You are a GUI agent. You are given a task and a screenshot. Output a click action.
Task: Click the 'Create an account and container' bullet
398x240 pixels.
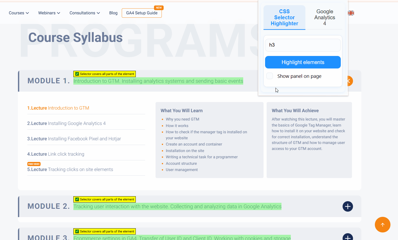[194, 144]
